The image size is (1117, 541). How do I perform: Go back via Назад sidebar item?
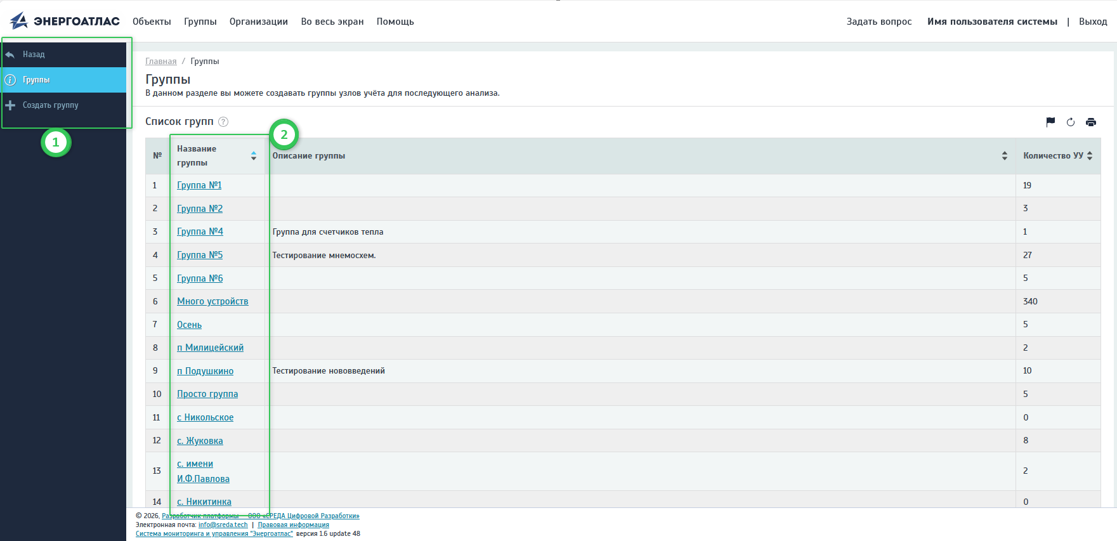pyautogui.click(x=63, y=55)
